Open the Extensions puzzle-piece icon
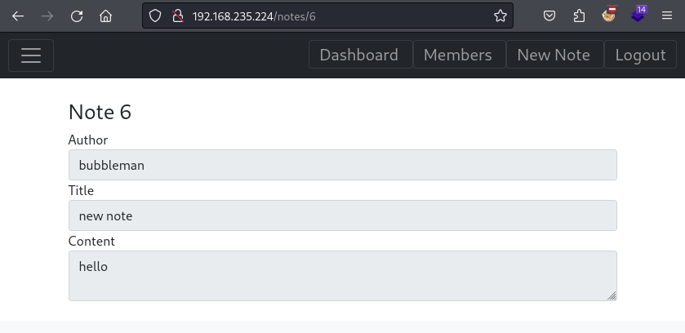Image resolution: width=685 pixels, height=333 pixels. click(x=580, y=16)
